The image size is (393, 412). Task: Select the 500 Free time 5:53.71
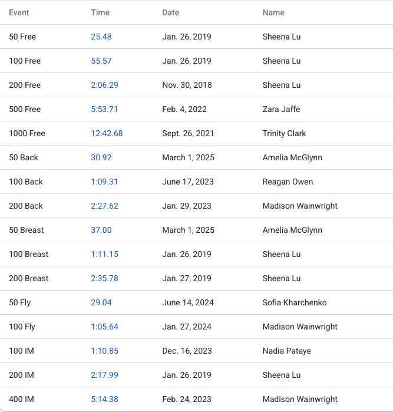click(104, 109)
